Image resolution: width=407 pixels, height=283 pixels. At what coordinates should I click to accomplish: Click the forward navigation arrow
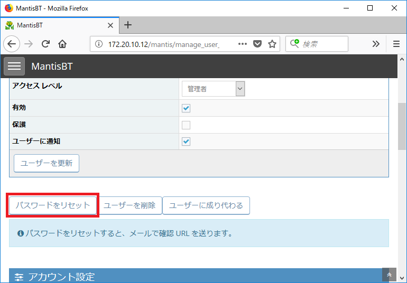pos(29,44)
